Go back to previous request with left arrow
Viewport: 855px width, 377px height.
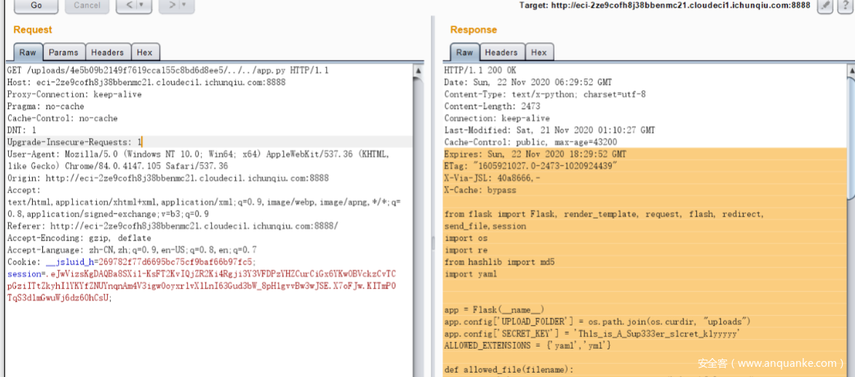click(x=129, y=6)
